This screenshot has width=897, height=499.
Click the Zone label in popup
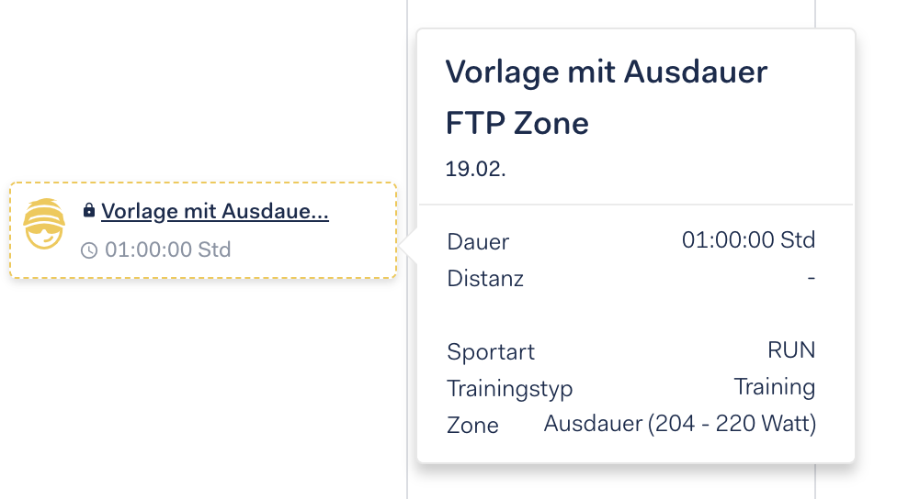pos(472,426)
